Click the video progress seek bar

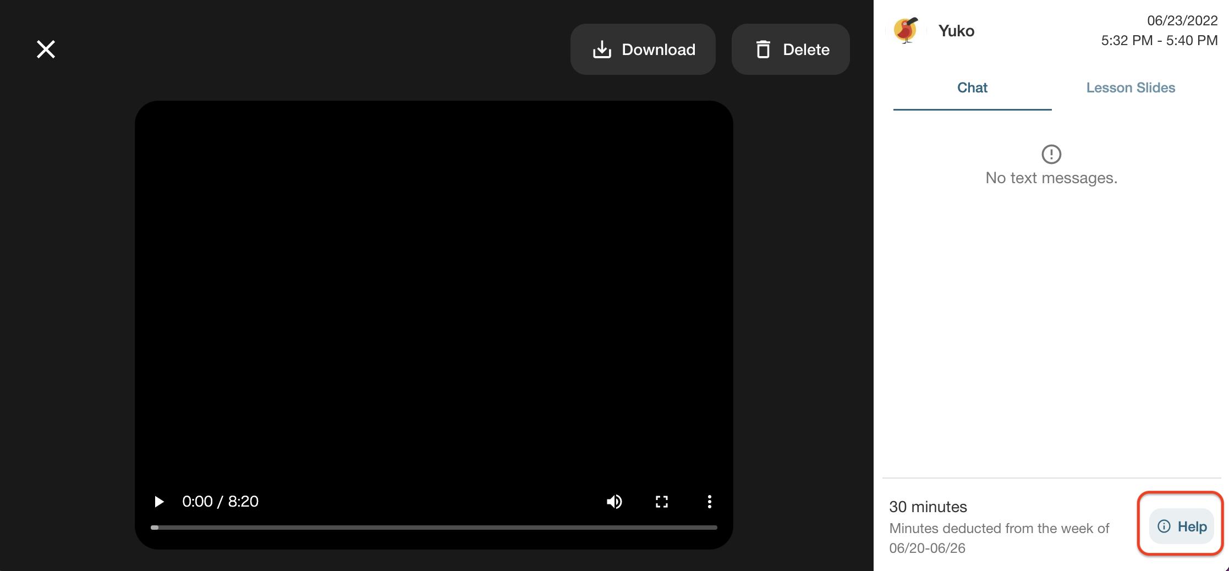pos(434,528)
